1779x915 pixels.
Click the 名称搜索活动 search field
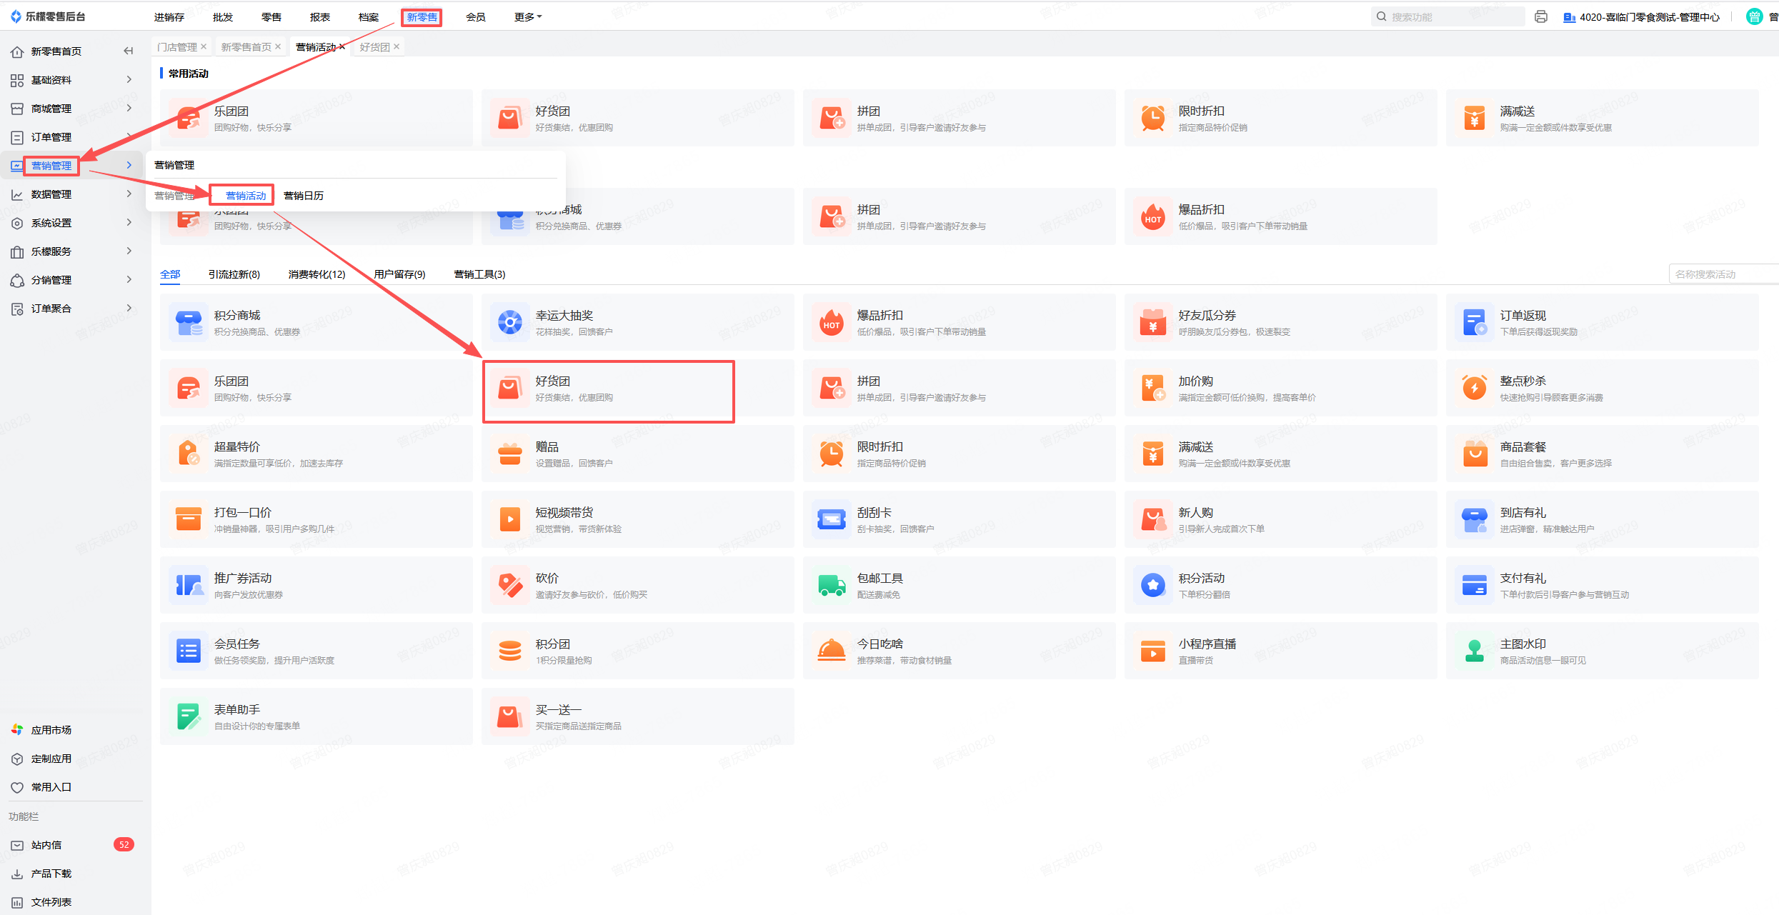[1722, 274]
